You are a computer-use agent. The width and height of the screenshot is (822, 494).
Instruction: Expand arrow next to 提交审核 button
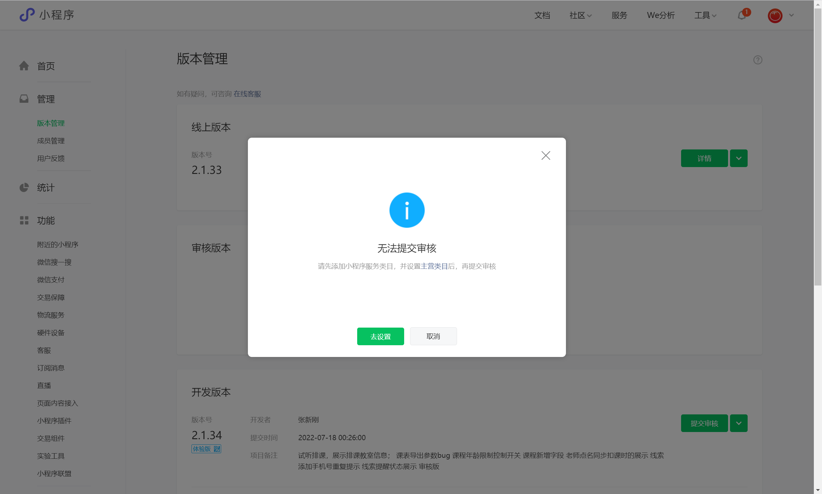(x=738, y=423)
